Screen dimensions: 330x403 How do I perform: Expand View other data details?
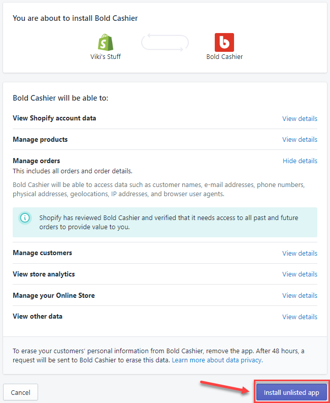click(x=300, y=317)
